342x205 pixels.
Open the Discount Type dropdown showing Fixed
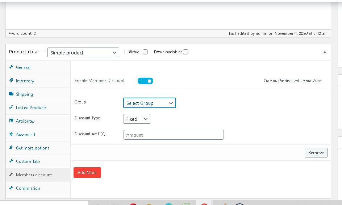click(137, 119)
